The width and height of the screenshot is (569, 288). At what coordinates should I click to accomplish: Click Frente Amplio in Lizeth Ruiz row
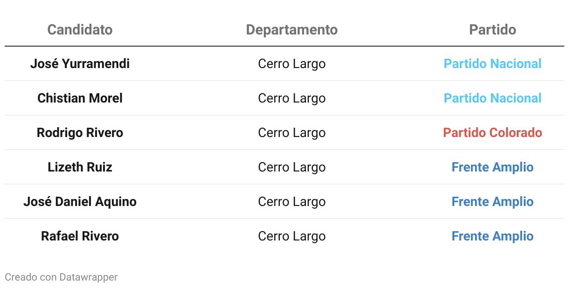tap(493, 167)
